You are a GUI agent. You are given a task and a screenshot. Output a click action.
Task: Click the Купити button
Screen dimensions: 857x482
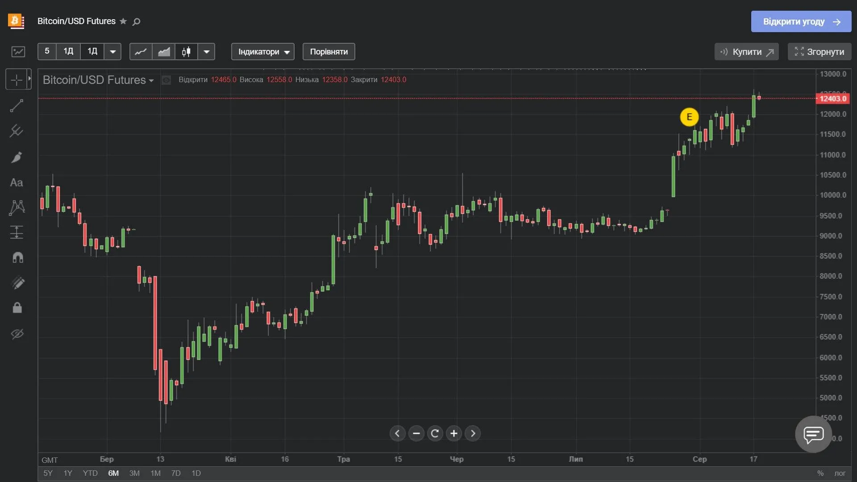pyautogui.click(x=747, y=52)
